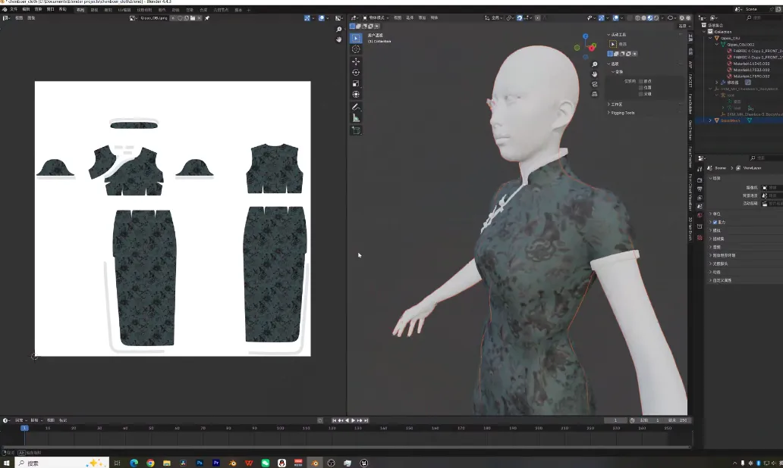This screenshot has height=468, width=783.
Task: Click the zoom magnifier in the 3D viewport
Action: [594, 64]
